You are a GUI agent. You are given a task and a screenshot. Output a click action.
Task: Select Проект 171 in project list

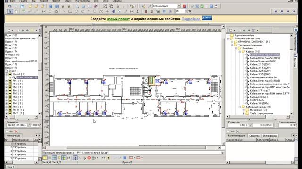click(x=11, y=42)
